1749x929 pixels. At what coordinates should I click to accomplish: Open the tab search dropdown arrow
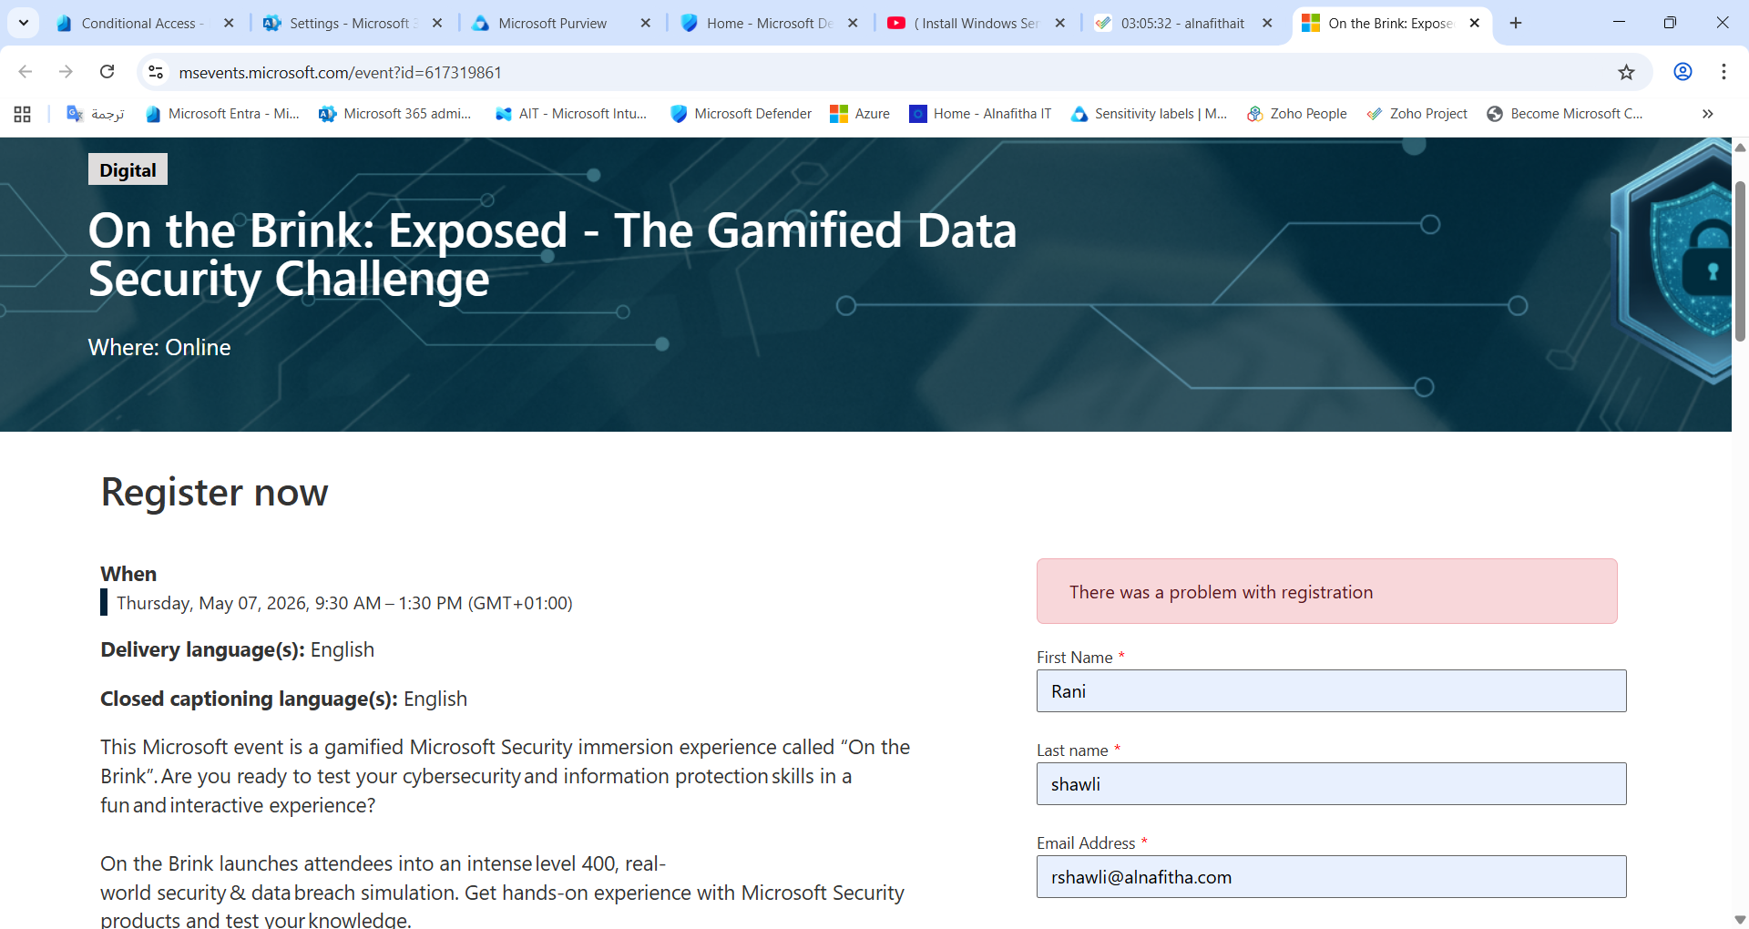point(24,23)
